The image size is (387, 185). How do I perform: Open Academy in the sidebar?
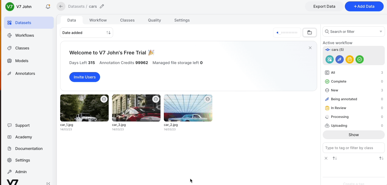pos(29,137)
